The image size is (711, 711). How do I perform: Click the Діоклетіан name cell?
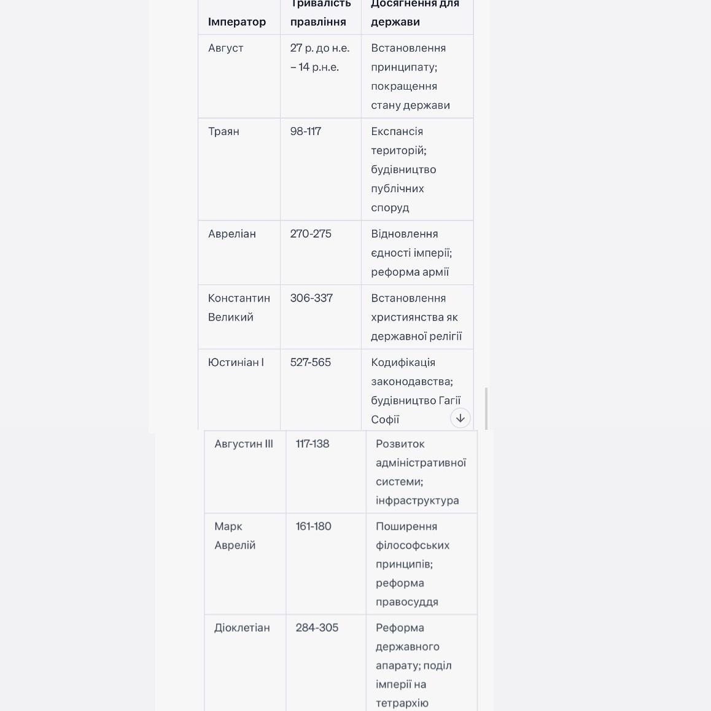pos(242,627)
